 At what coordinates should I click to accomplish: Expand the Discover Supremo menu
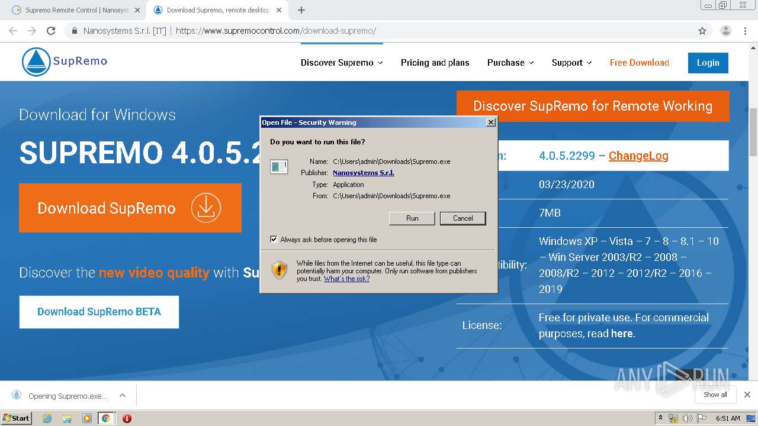coord(342,63)
